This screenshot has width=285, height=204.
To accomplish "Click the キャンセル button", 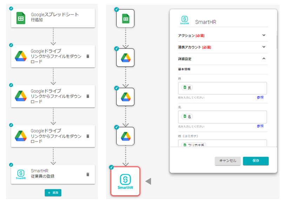I will 228,161.
